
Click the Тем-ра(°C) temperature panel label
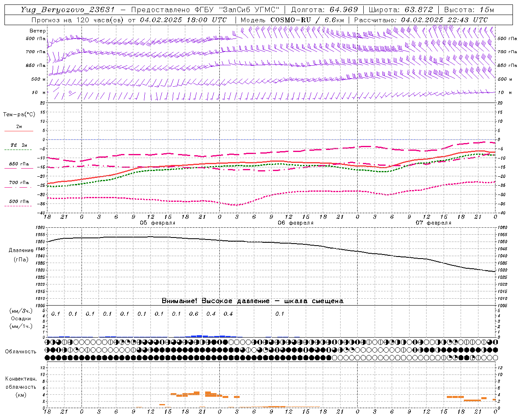point(19,115)
